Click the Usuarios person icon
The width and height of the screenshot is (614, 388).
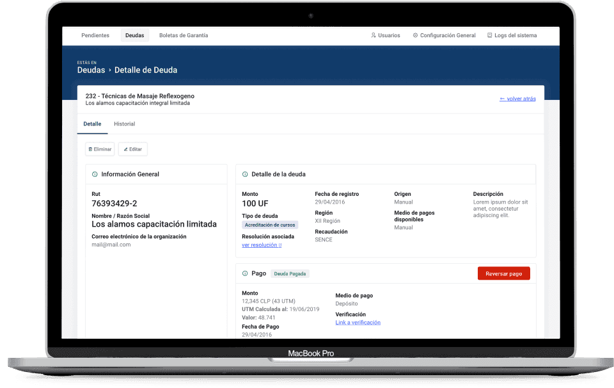pyautogui.click(x=374, y=36)
